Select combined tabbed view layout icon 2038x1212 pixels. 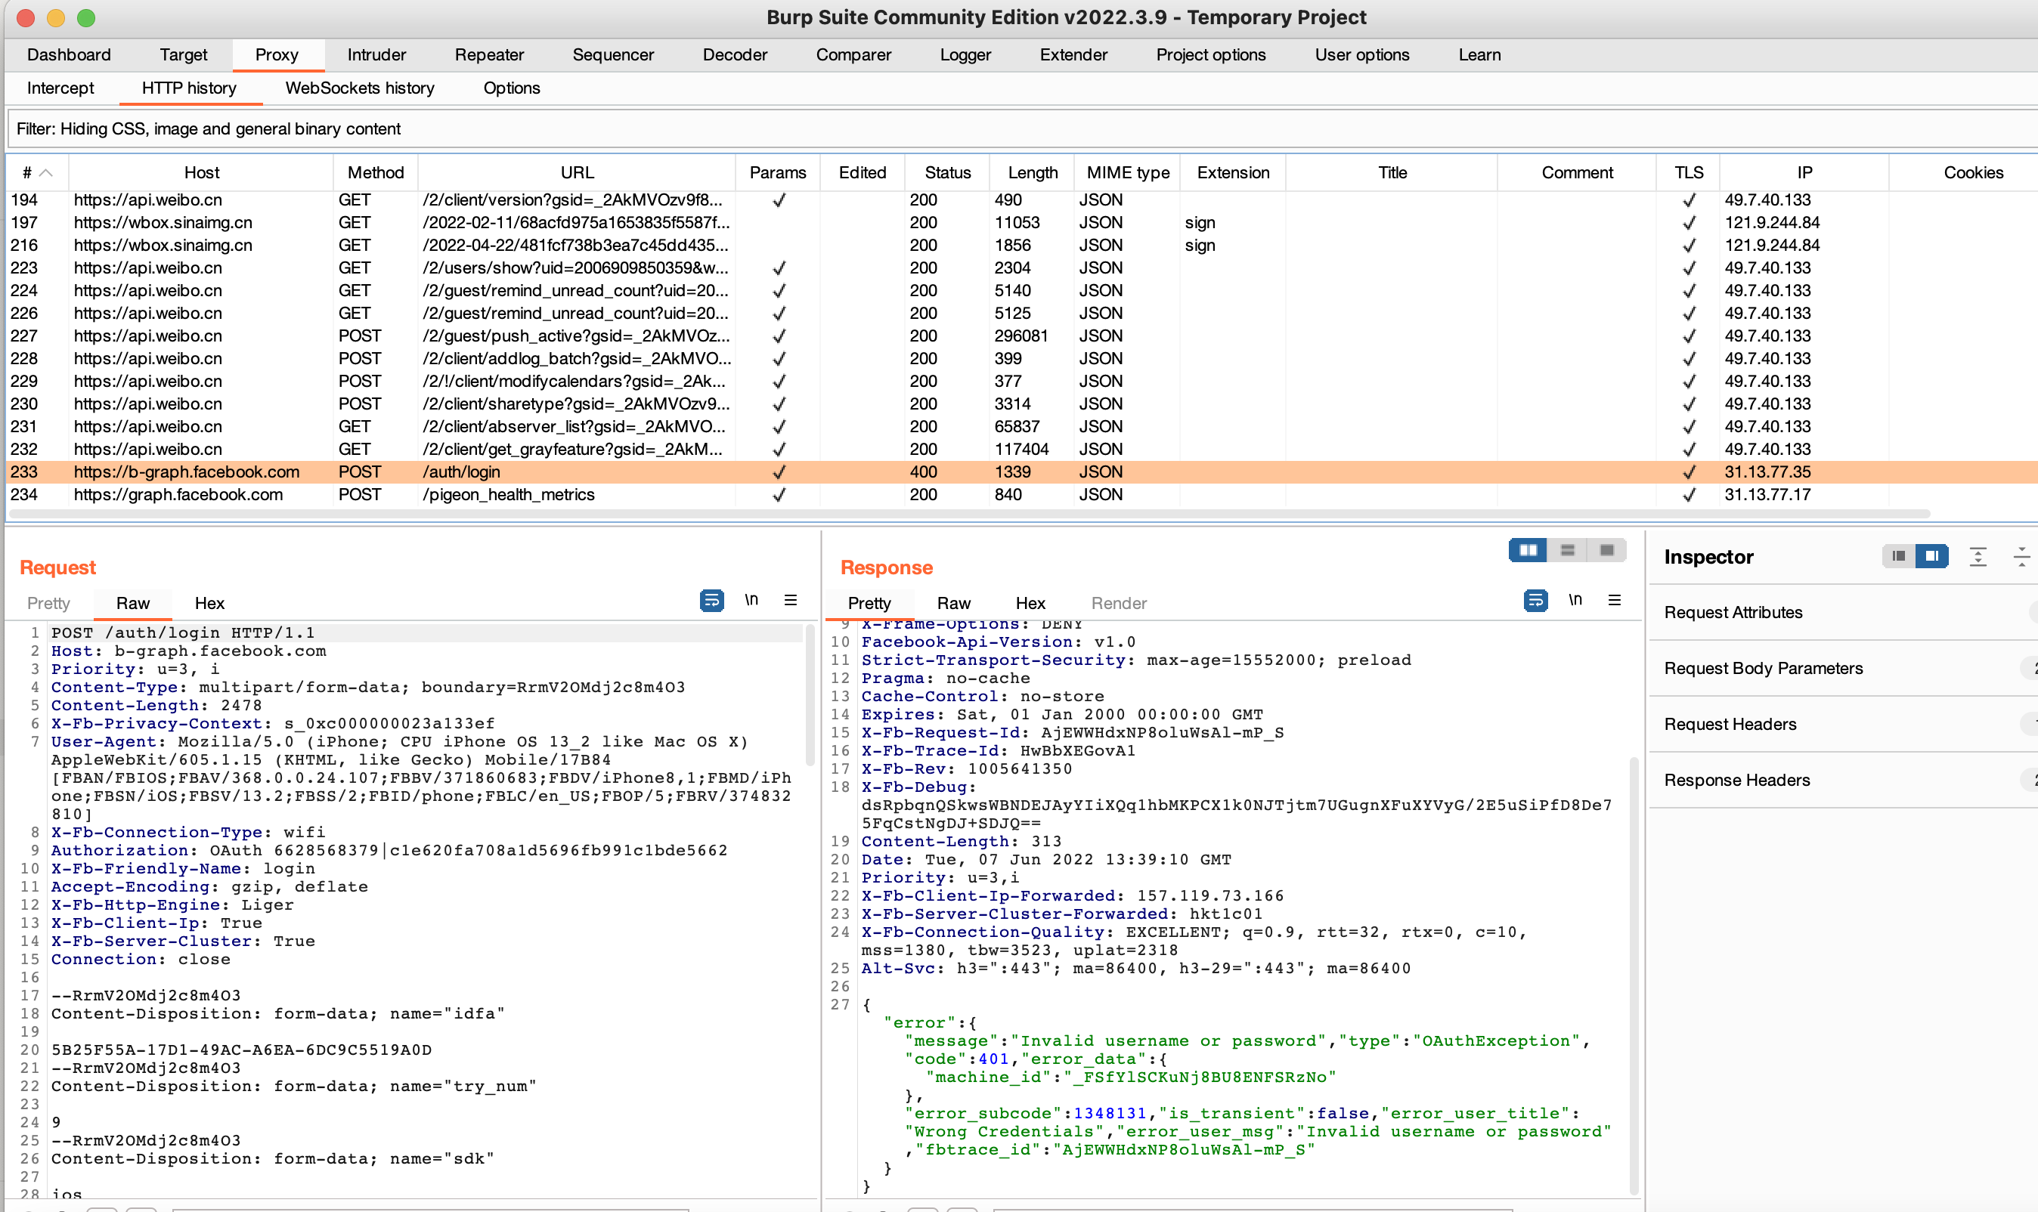point(1606,551)
